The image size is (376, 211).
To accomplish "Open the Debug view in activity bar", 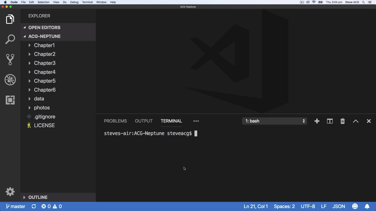I will coord(10,80).
